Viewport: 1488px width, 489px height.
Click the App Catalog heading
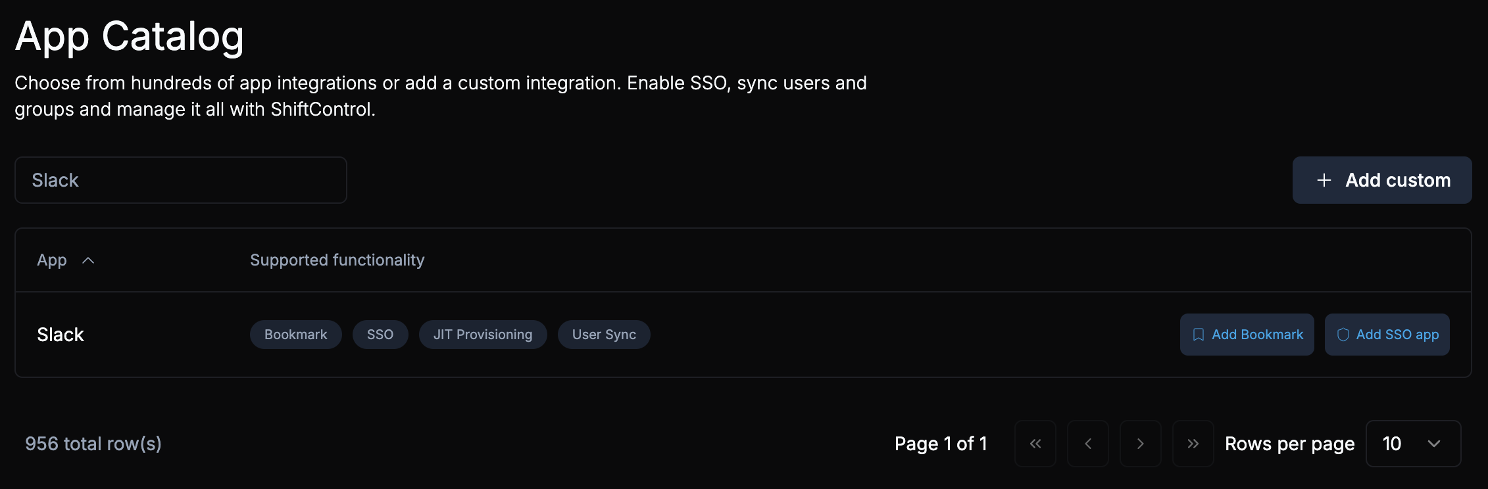pos(129,36)
